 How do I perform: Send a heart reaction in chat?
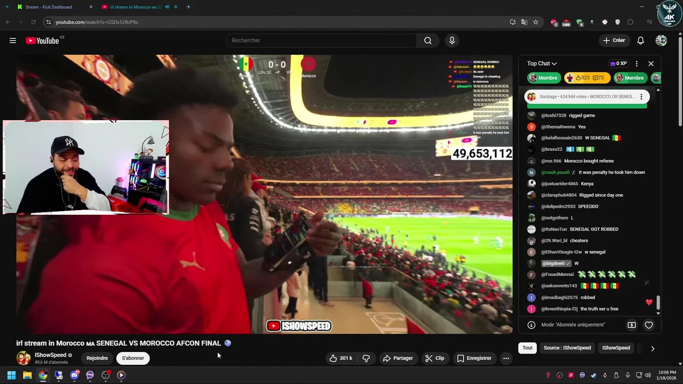[649, 325]
